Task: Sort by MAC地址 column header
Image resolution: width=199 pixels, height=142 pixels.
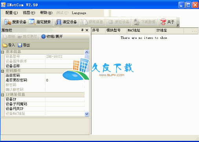Action: pyautogui.click(x=141, y=31)
